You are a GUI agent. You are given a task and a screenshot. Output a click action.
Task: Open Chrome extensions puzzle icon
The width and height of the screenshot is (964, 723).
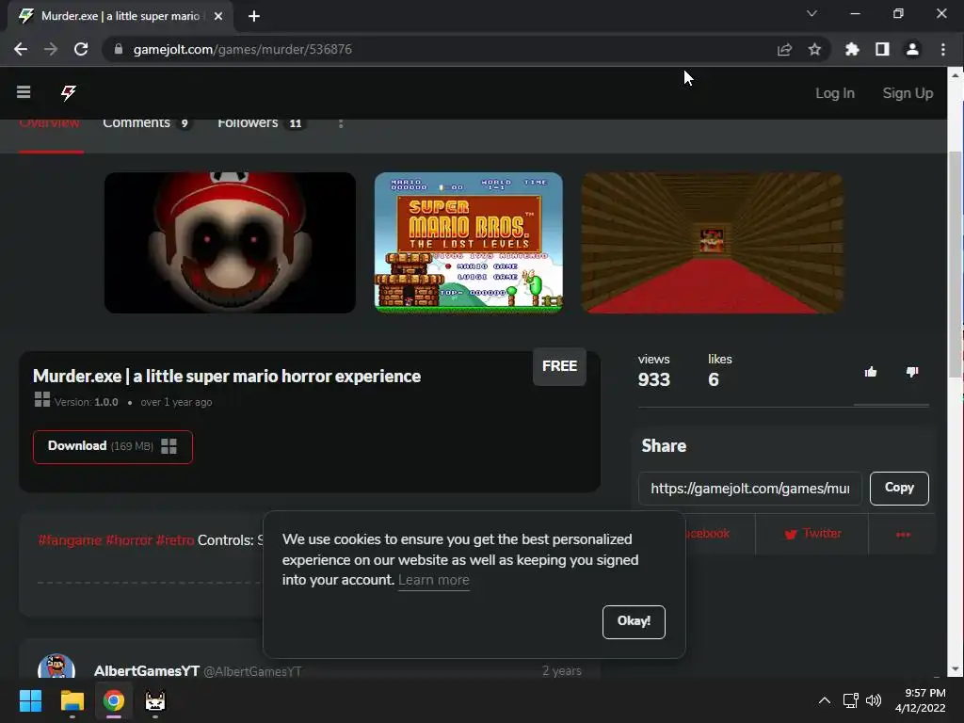[x=852, y=49]
